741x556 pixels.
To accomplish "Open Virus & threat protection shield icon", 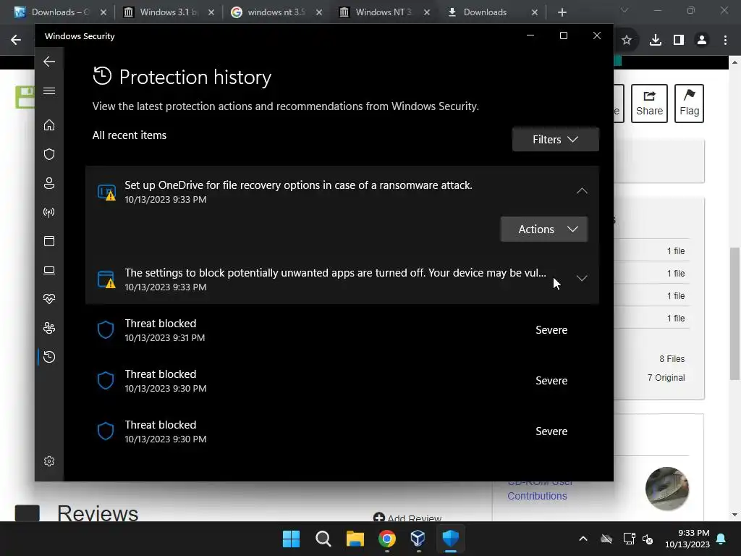I will click(x=49, y=154).
